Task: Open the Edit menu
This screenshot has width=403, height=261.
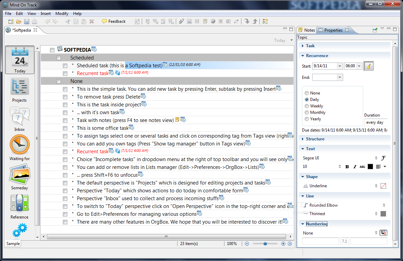Action: [x=19, y=13]
